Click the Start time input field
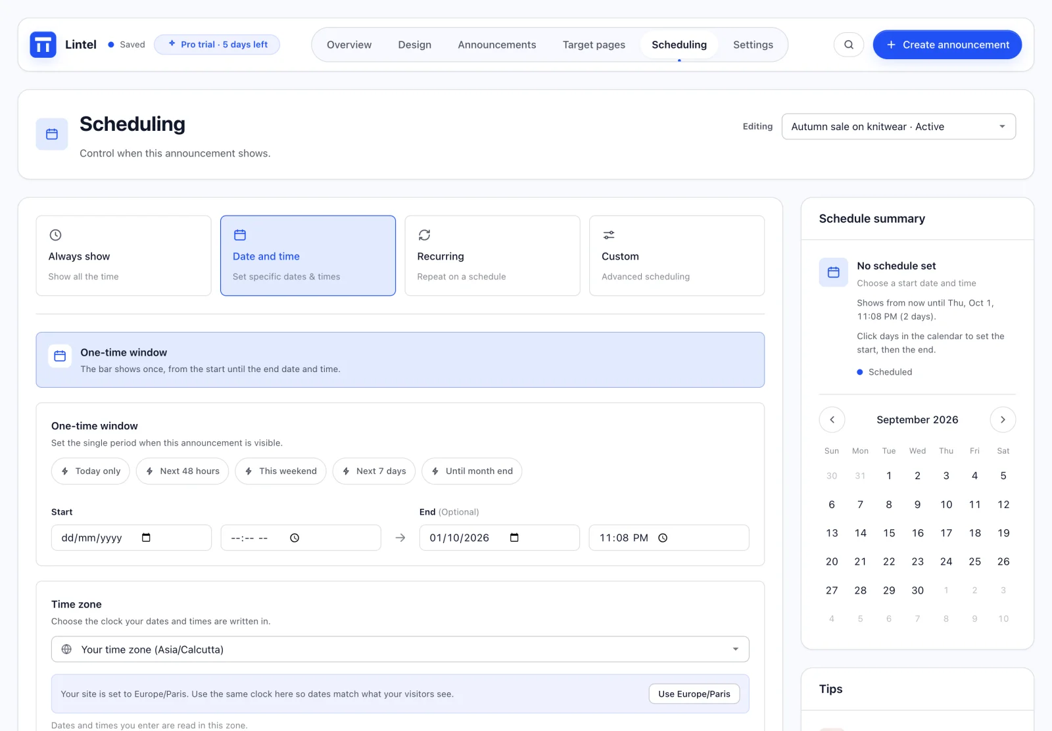 click(x=300, y=538)
